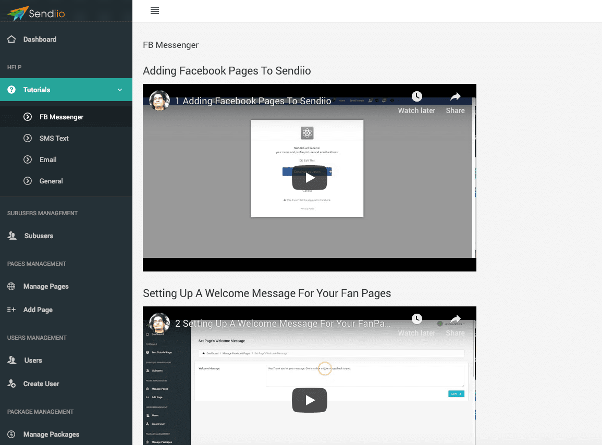This screenshot has width=602, height=445.
Task: Click the Subusers person icon
Action: tap(12, 236)
